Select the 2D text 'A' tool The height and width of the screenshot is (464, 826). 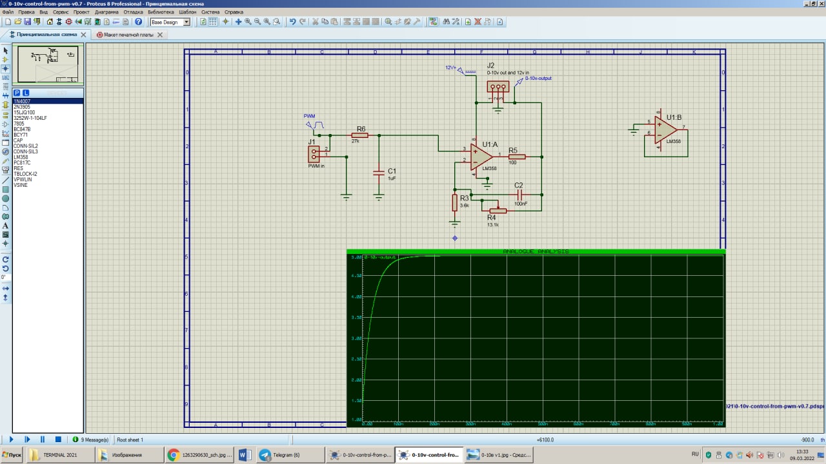[6, 226]
